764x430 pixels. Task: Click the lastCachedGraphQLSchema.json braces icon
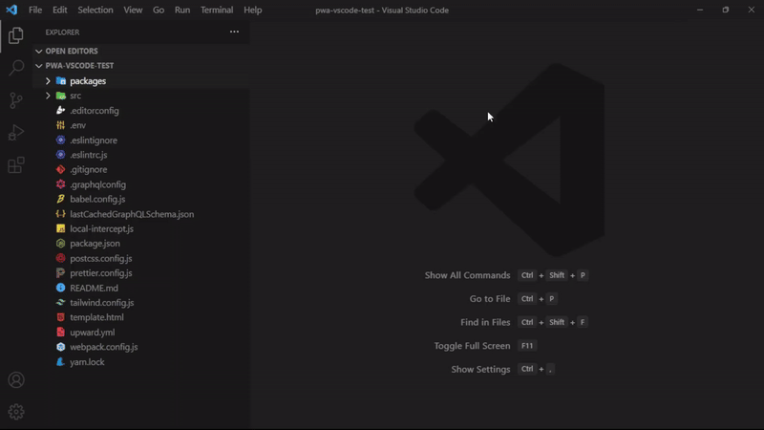[60, 213]
